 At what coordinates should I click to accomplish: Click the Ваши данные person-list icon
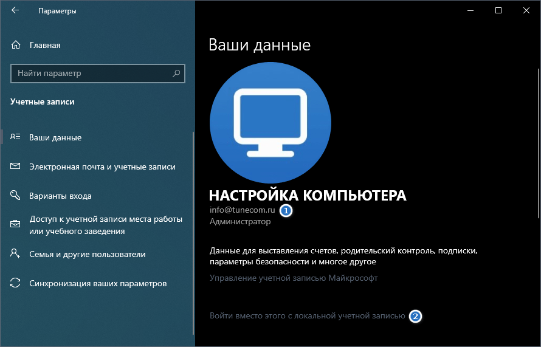15,137
